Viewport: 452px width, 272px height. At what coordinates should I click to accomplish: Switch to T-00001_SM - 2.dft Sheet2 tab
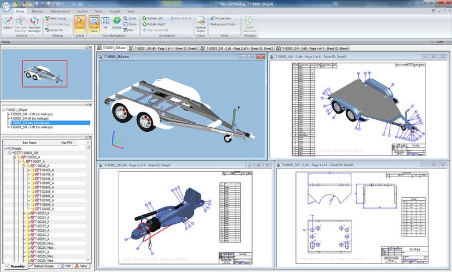click(237, 48)
